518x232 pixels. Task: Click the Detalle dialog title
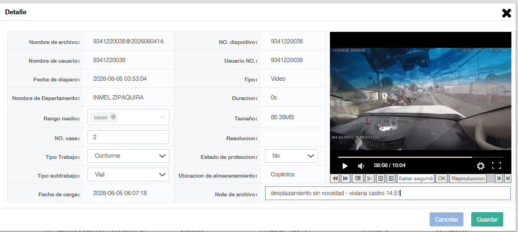click(x=15, y=12)
